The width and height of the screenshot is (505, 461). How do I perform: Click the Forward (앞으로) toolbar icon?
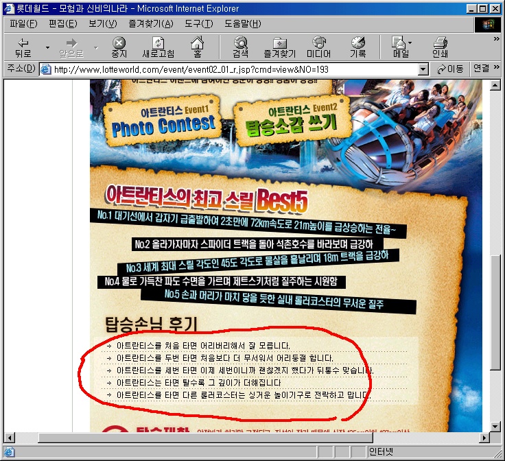click(x=71, y=47)
